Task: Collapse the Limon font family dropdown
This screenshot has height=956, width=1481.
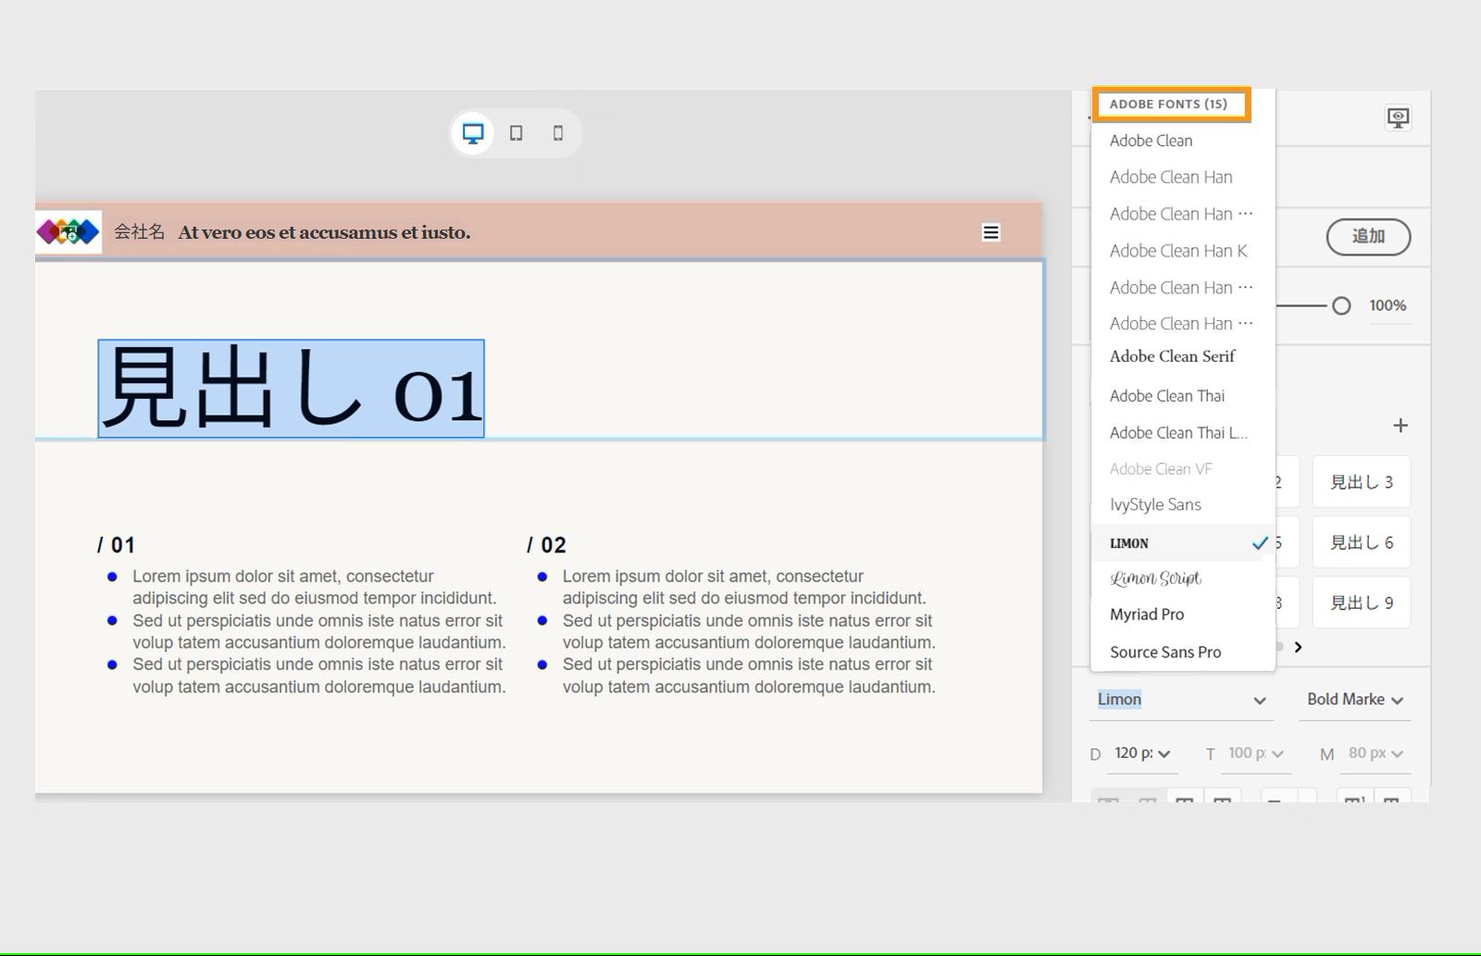Action: [x=1260, y=701]
